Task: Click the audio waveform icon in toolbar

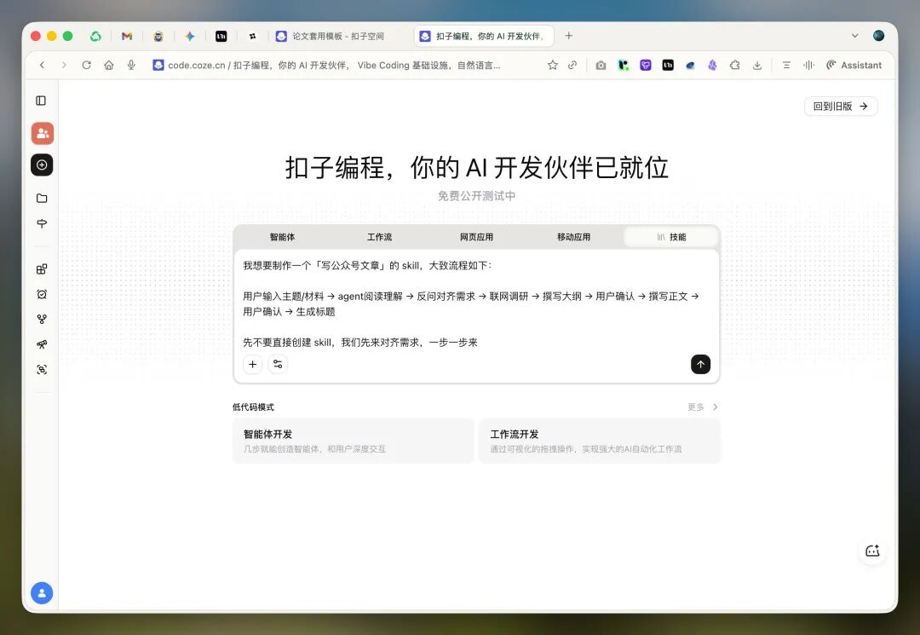Action: coord(808,65)
